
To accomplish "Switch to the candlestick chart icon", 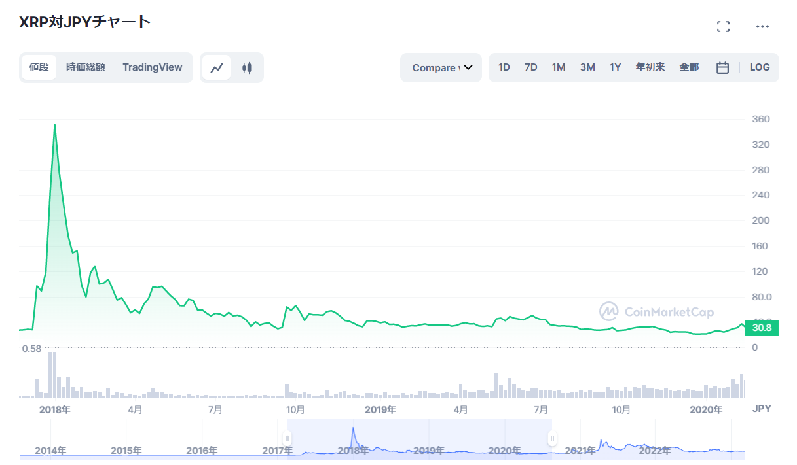I will (247, 67).
